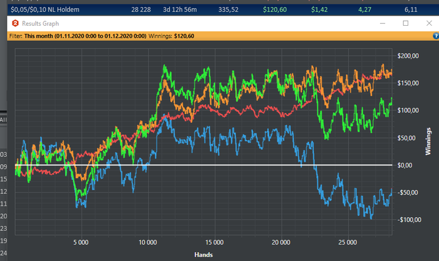Click the Results Graph window title
Image resolution: width=439 pixels, height=261 pixels.
point(40,23)
